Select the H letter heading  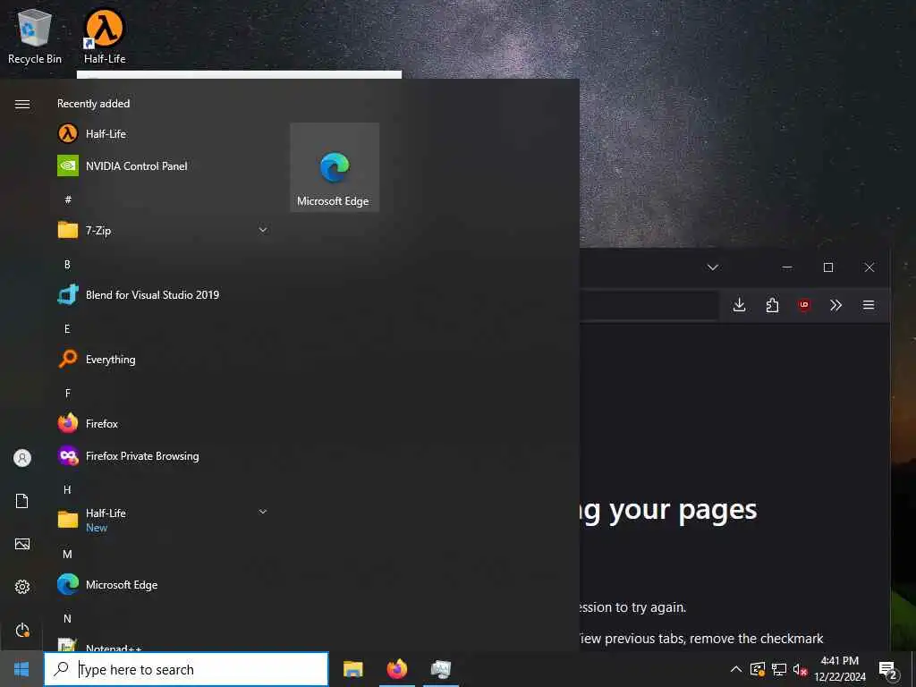[x=67, y=489]
